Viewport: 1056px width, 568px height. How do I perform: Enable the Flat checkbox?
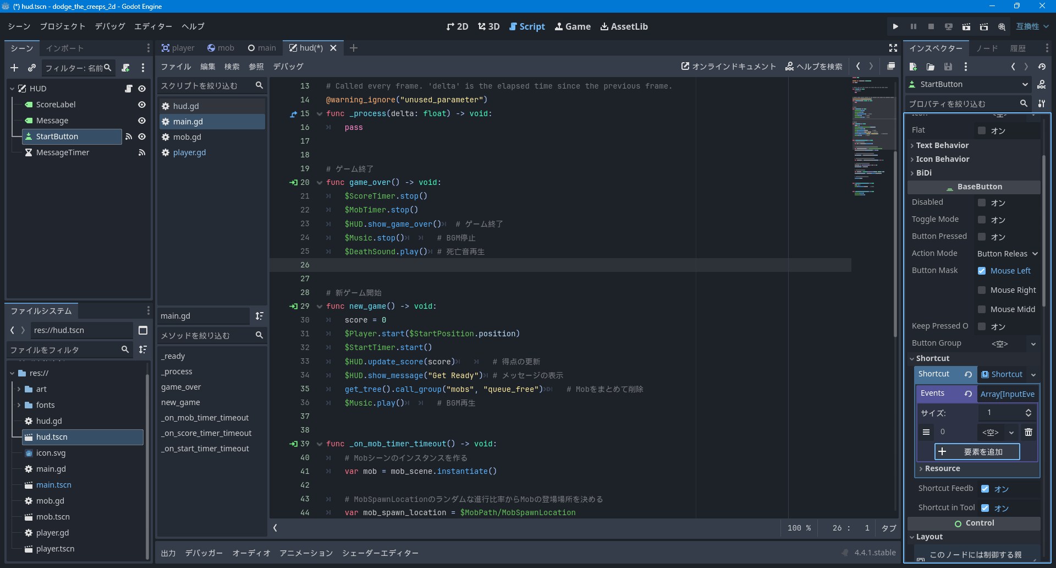pos(982,130)
